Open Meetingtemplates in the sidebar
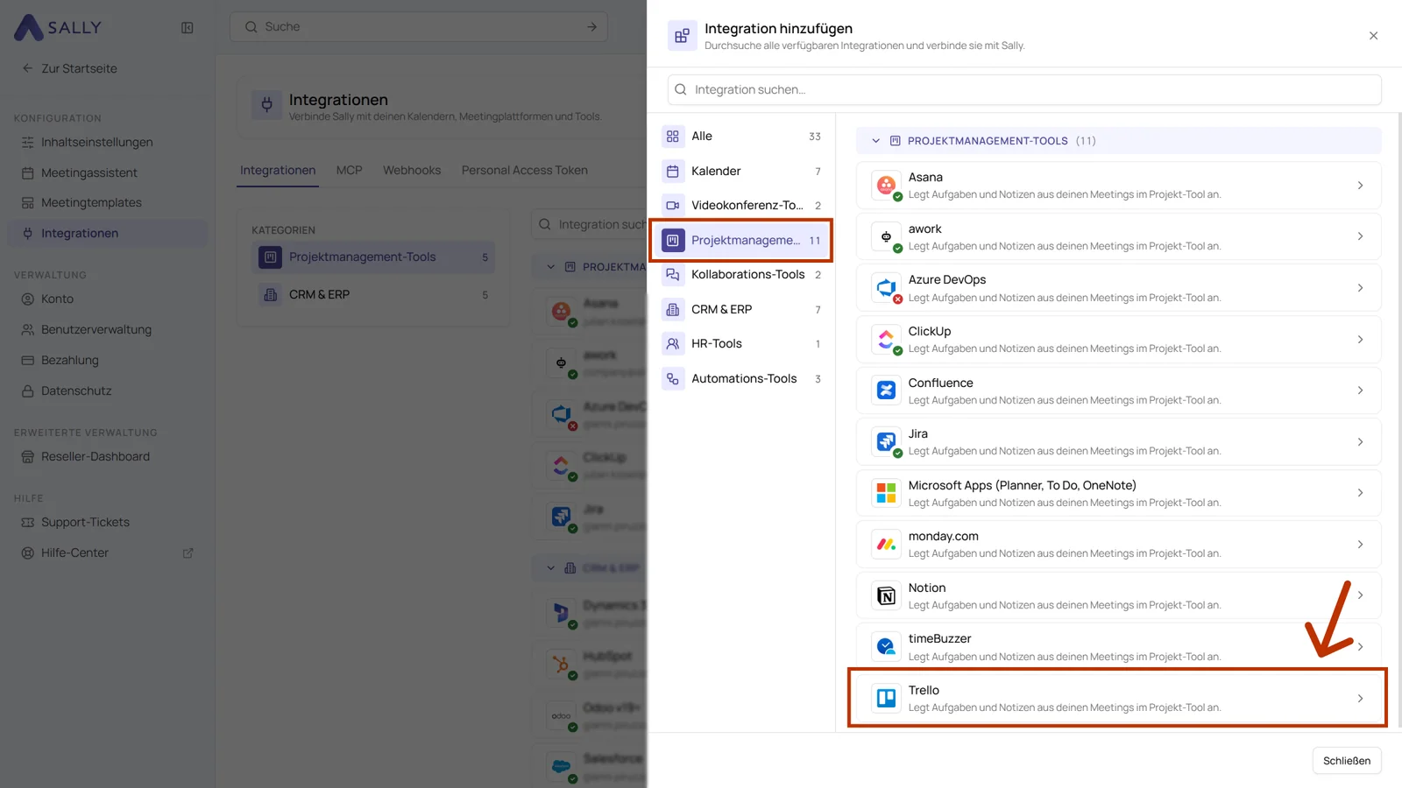The width and height of the screenshot is (1402, 788). click(107, 202)
